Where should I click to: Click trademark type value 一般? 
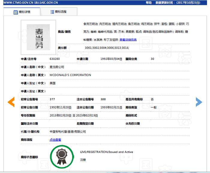click(x=154, y=107)
